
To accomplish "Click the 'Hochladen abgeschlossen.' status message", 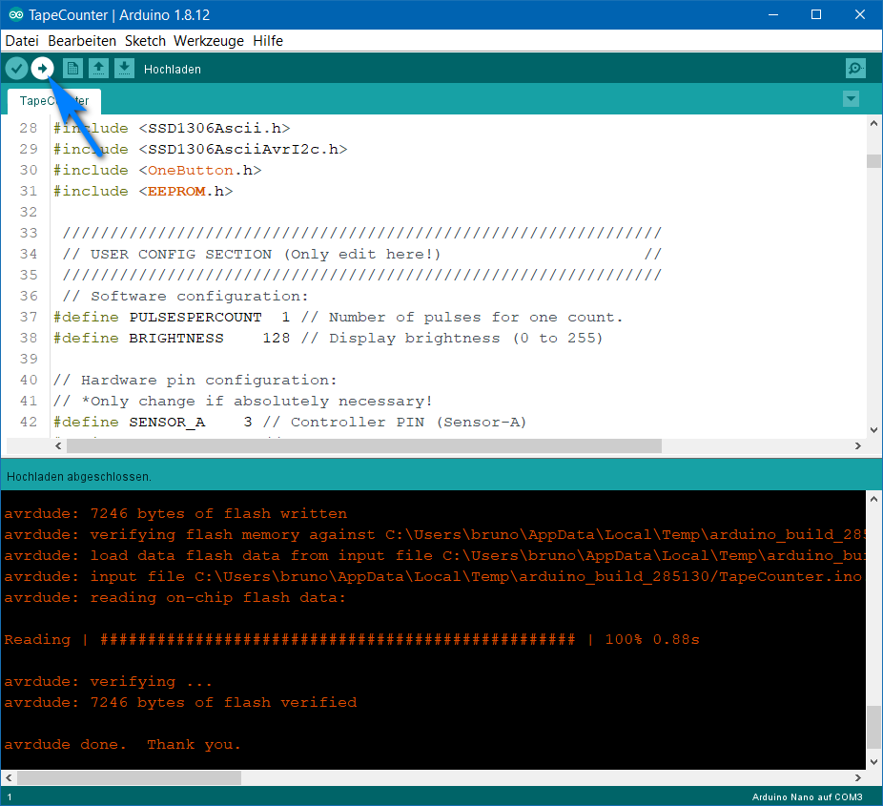I will point(79,477).
